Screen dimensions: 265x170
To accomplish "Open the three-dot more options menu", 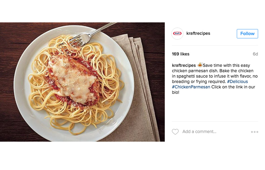I will pyautogui.click(x=255, y=132).
